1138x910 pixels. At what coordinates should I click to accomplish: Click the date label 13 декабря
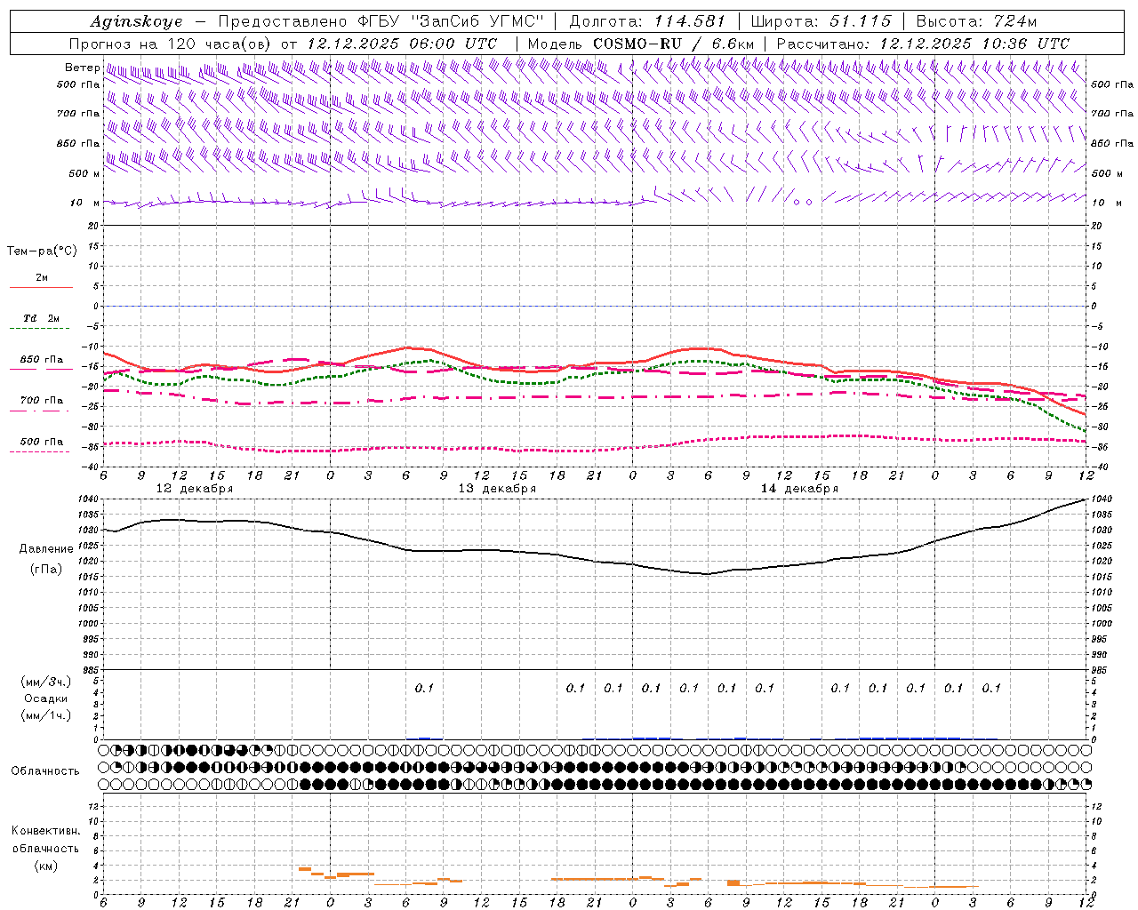coord(497,489)
